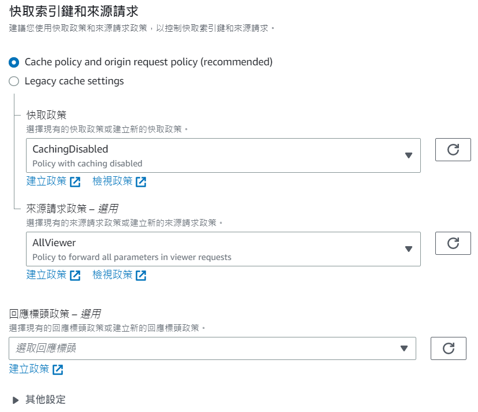Screen dimensions: 478x412
Task: Open 建立政策 link under origin request policy
Action: coord(47,274)
